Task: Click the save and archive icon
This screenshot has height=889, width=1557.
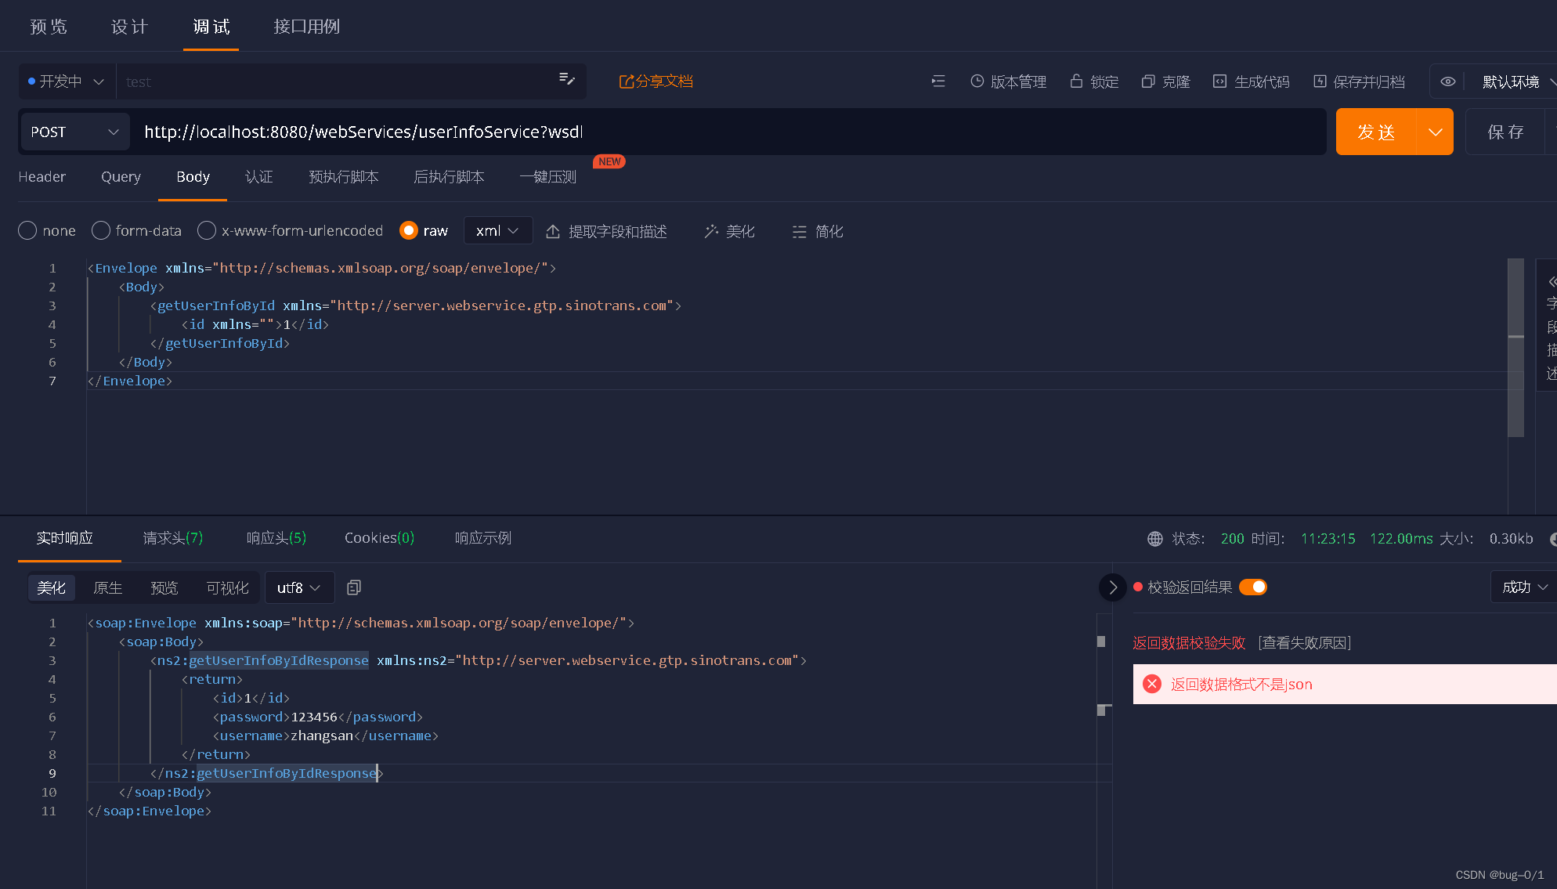Action: coord(1320,81)
